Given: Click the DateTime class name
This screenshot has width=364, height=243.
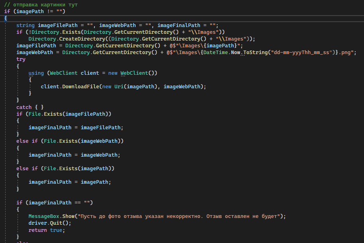Looking at the screenshot, I should [215, 52].
